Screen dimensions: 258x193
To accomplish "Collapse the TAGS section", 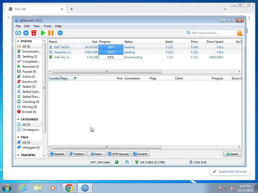I will click(x=18, y=137).
